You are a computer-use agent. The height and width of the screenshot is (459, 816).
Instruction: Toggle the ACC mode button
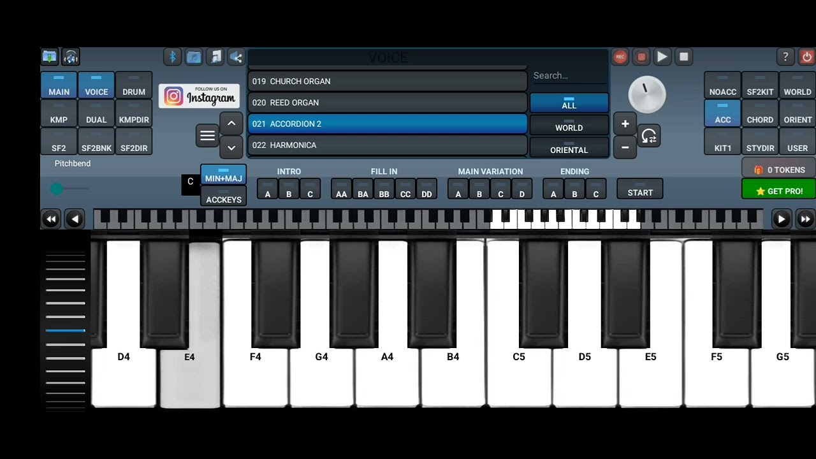pyautogui.click(x=723, y=113)
